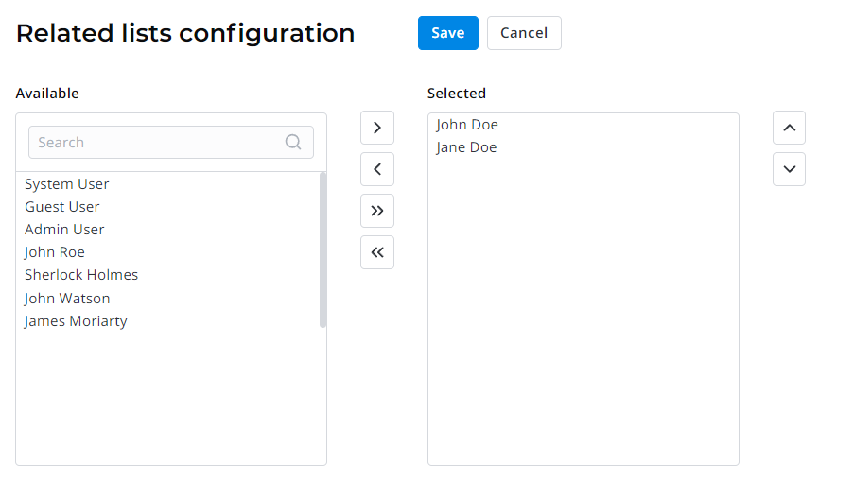Save the related lists configuration
The image size is (854, 481).
click(447, 33)
